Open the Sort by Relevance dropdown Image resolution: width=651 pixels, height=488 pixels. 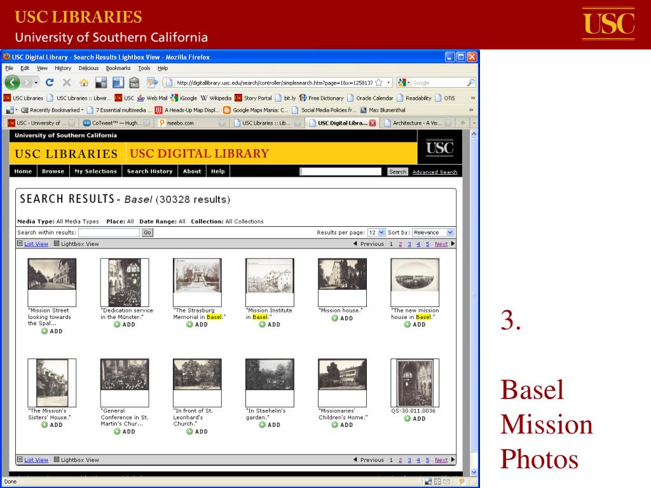tap(433, 233)
